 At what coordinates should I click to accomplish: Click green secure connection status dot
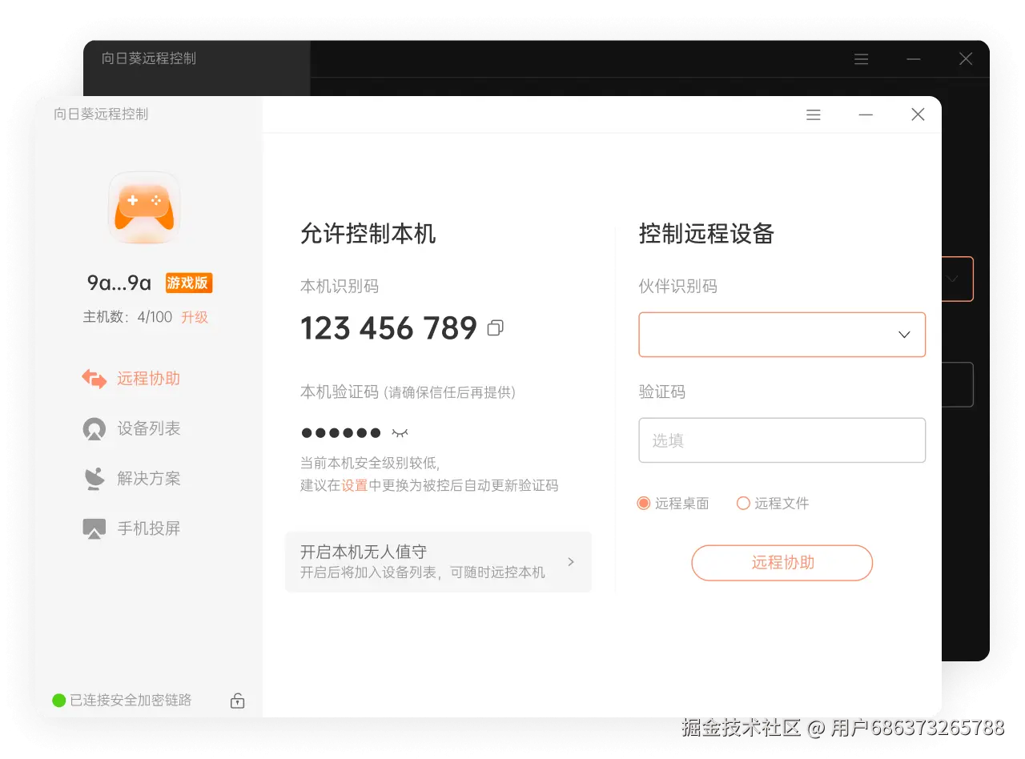click(58, 701)
